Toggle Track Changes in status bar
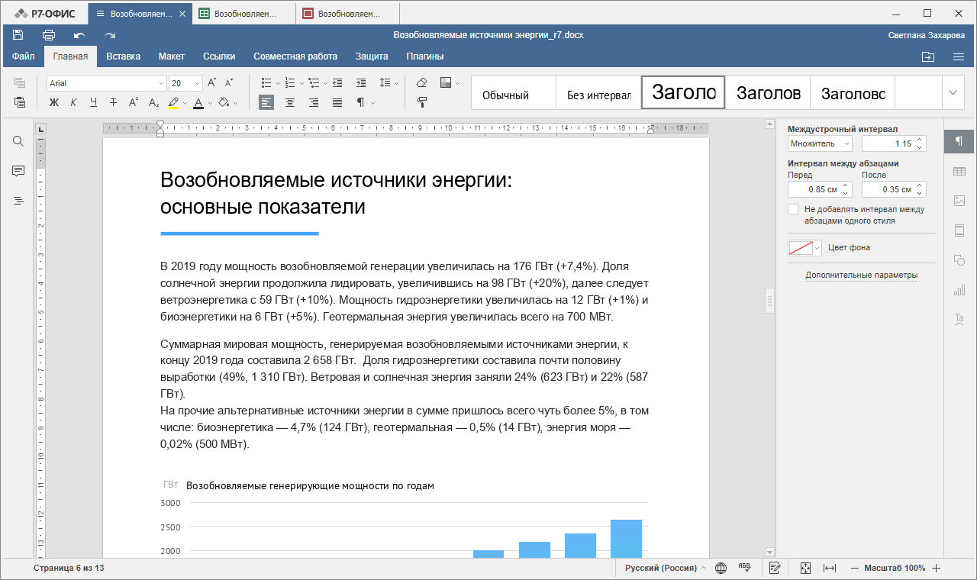The width and height of the screenshot is (977, 580). (775, 568)
